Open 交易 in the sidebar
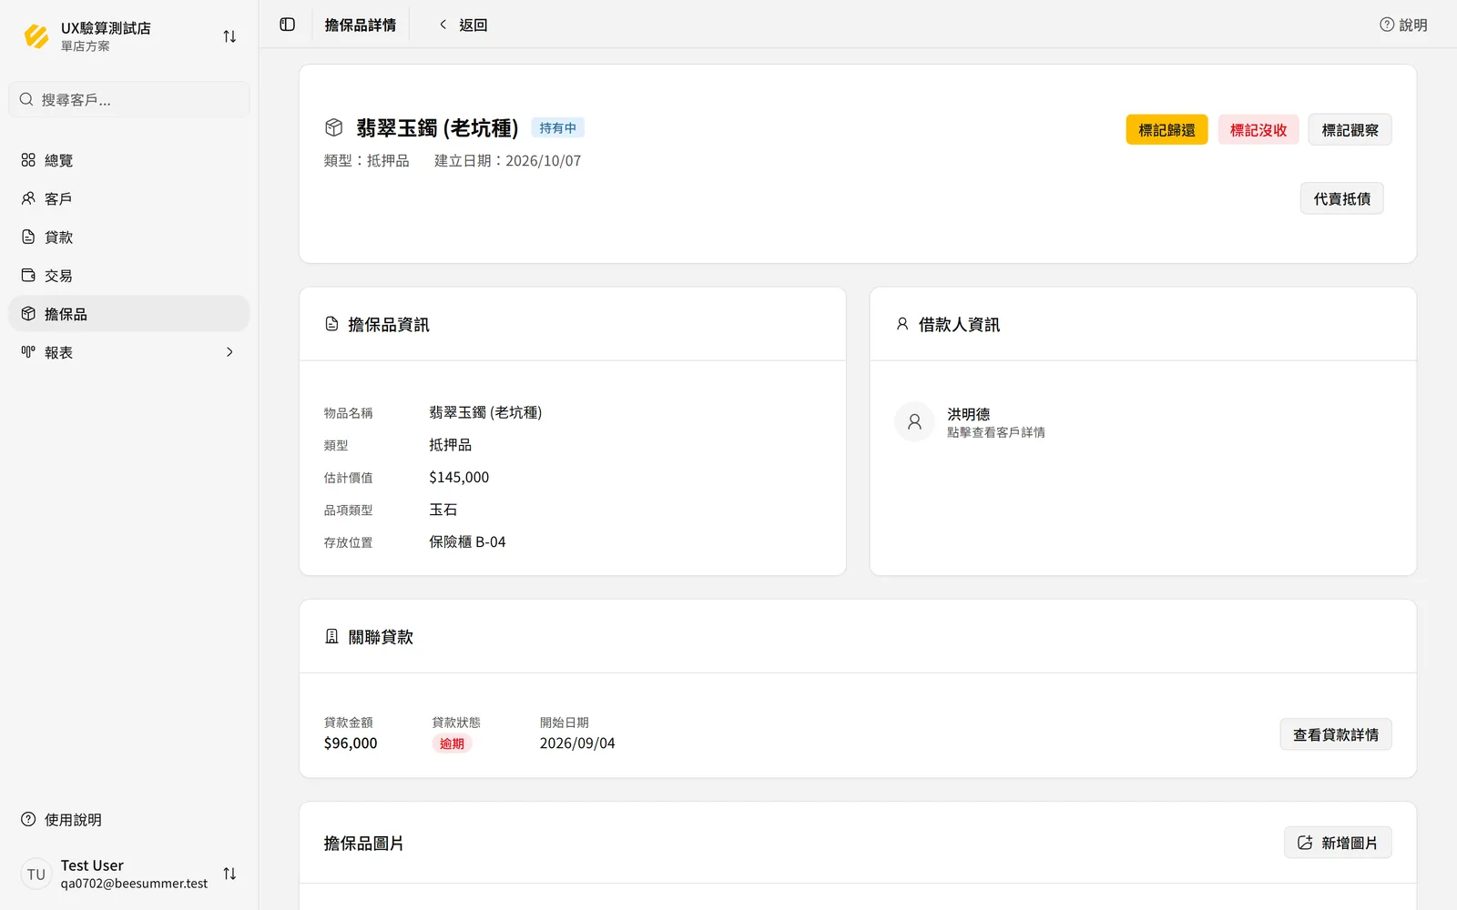1457x910 pixels. pyautogui.click(x=129, y=275)
